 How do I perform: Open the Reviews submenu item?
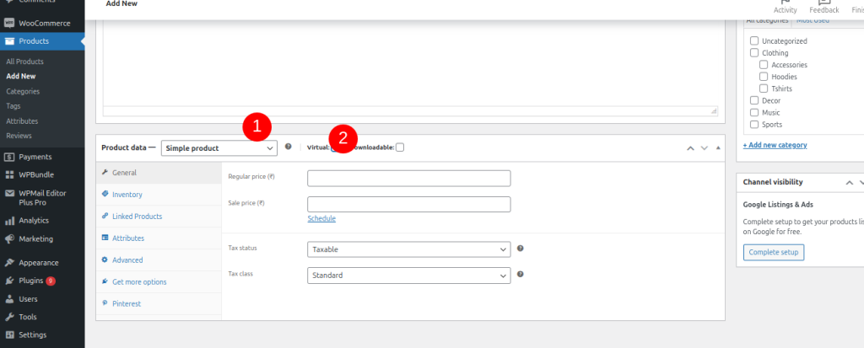(x=19, y=136)
